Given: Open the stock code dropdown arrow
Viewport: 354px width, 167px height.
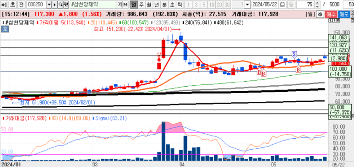Looking at the screenshot, I should click(49, 4).
